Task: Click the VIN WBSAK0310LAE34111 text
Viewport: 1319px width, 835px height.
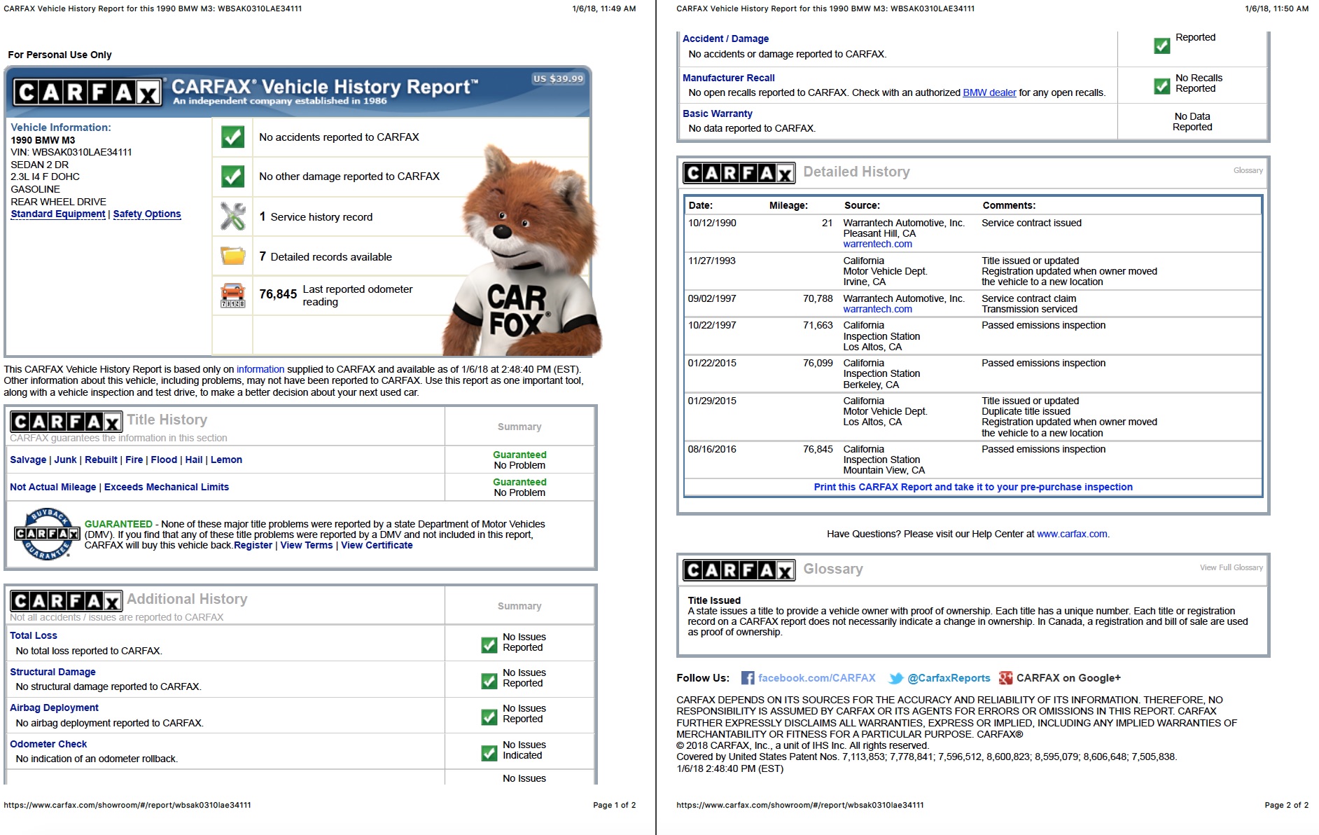Action: pyautogui.click(x=71, y=152)
